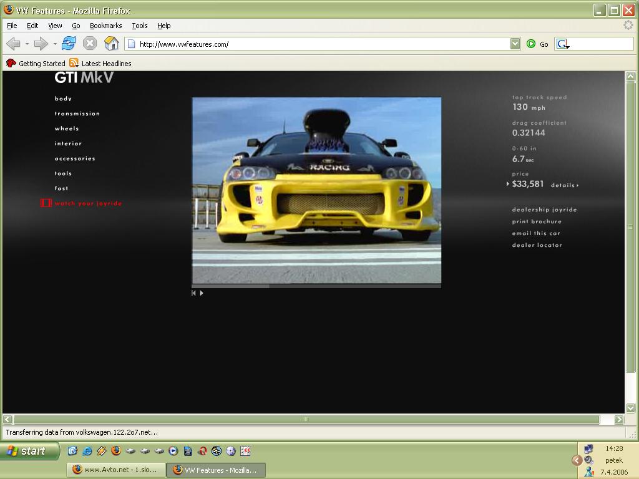The height and width of the screenshot is (479, 639).
Task: Click the video progress bar
Action: tap(316, 286)
